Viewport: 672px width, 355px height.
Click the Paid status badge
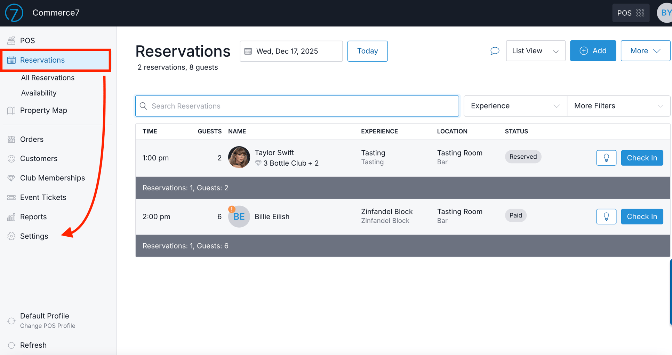515,215
